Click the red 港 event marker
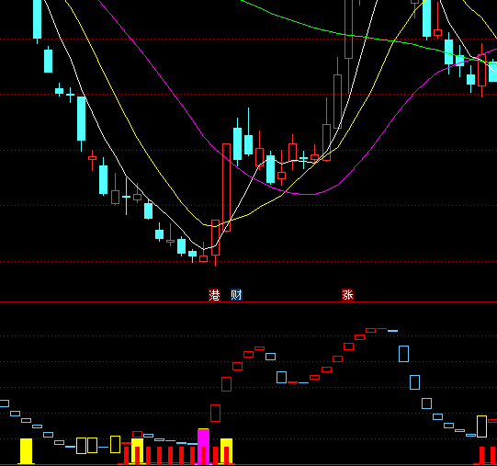This screenshot has width=497, height=466. [x=214, y=295]
